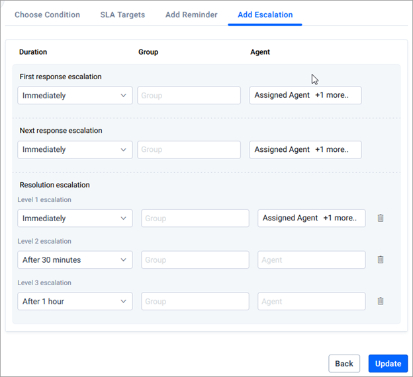413x377 pixels.
Task: Open Agent field for Next response escalation
Action: 306,149
